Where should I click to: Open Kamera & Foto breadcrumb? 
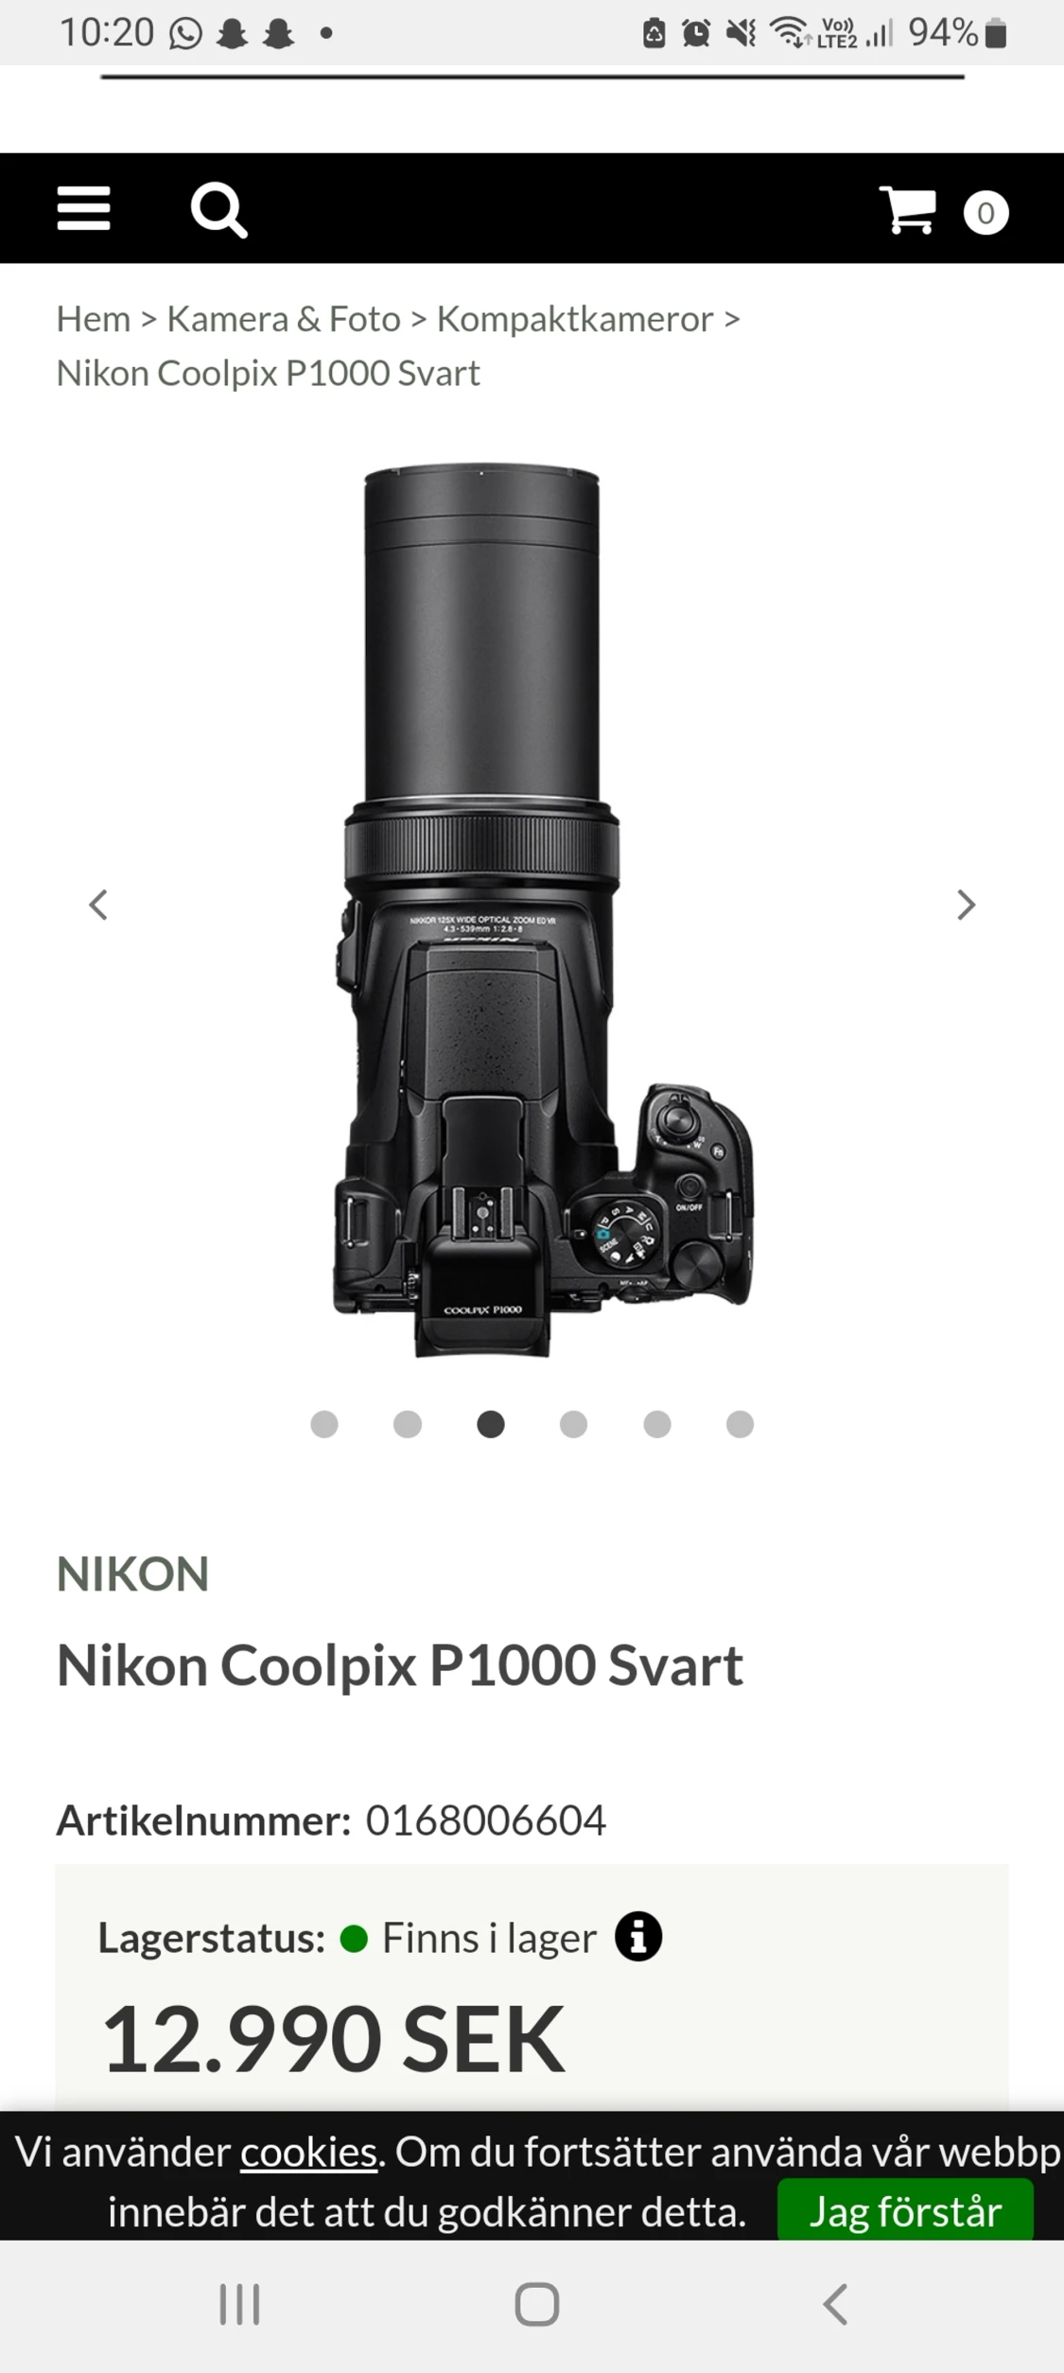(x=284, y=320)
